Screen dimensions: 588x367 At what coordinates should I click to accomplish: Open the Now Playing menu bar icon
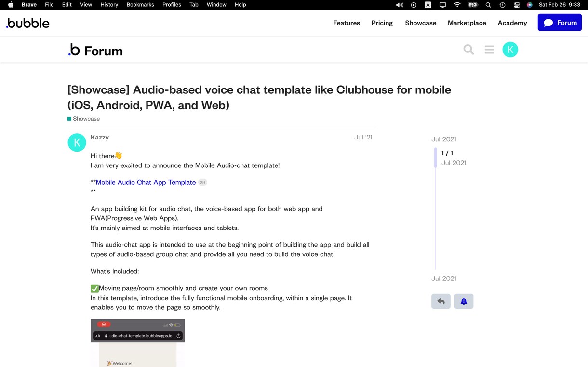pos(414,5)
